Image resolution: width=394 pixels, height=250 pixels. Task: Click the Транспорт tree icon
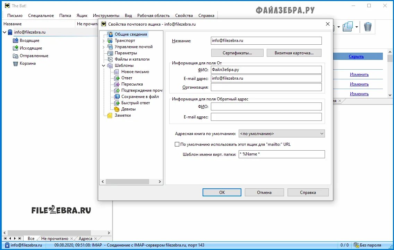pos(110,41)
